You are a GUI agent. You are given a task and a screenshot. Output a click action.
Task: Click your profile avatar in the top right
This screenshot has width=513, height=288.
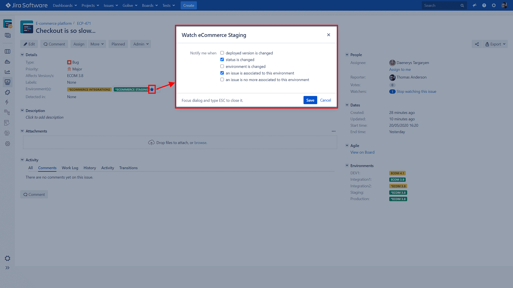[504, 5]
